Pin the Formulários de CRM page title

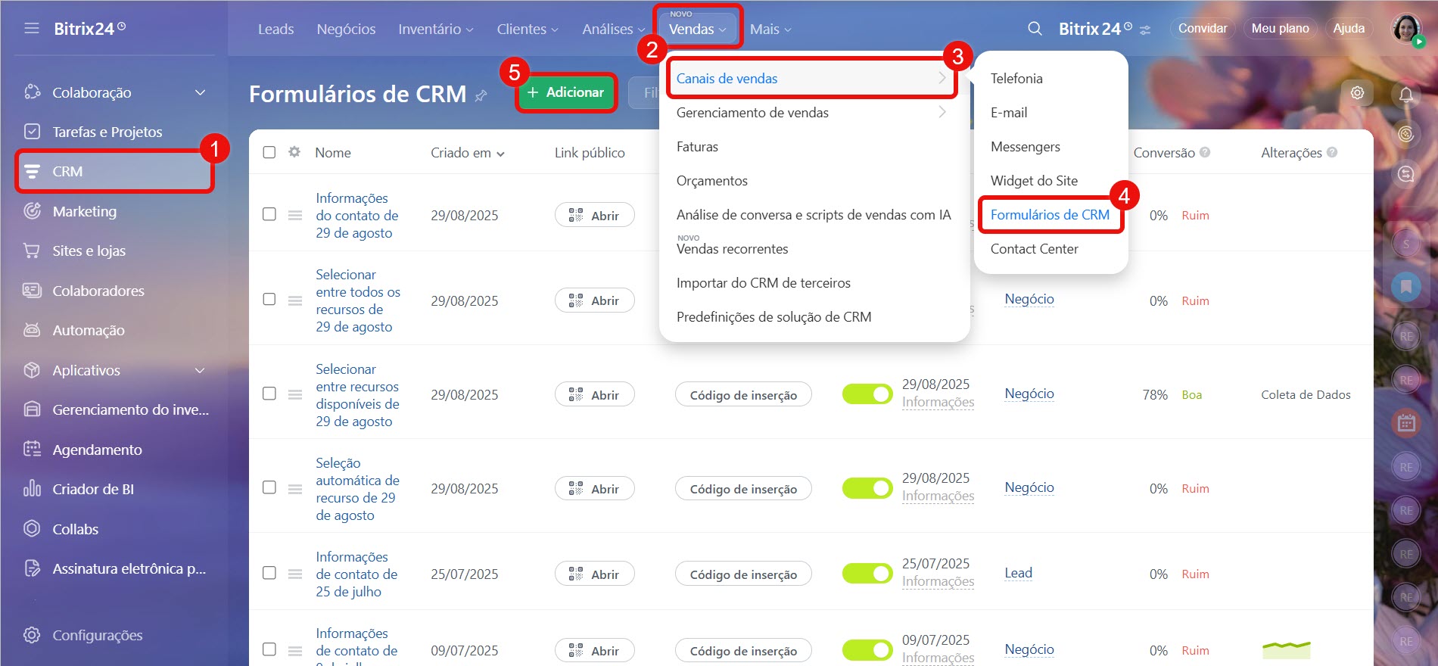(481, 96)
